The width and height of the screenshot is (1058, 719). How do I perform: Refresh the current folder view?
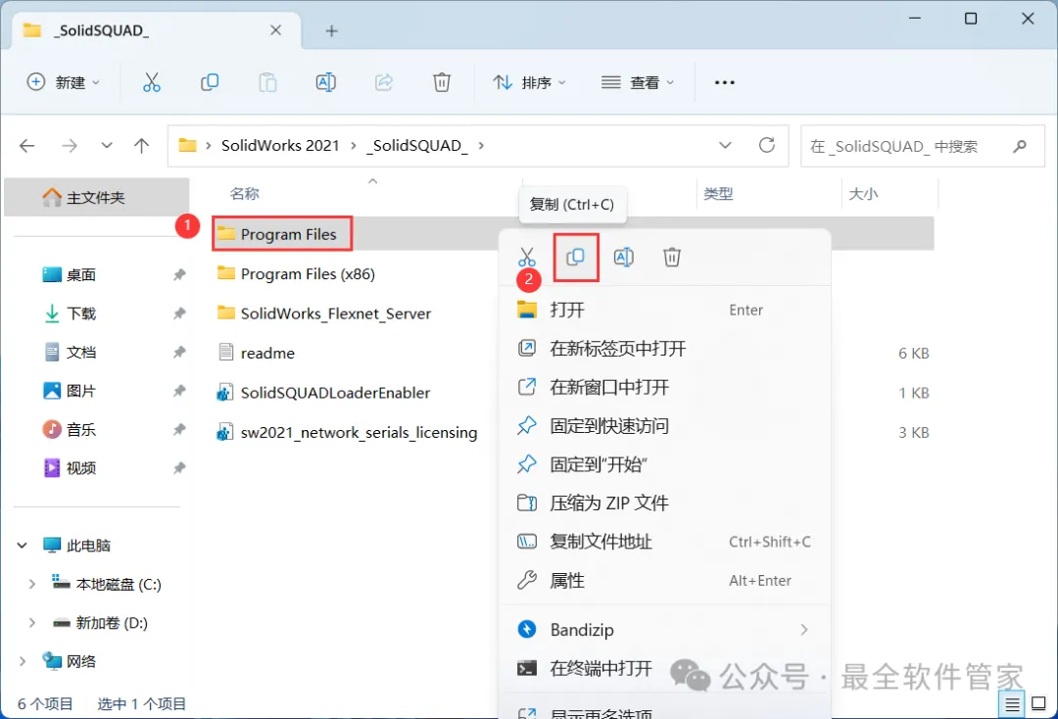(766, 145)
